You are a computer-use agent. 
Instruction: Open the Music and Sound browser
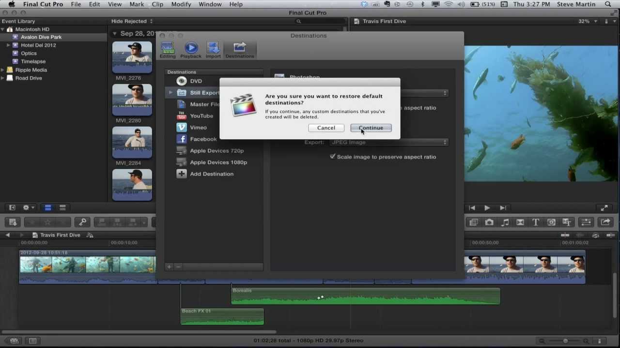505,222
